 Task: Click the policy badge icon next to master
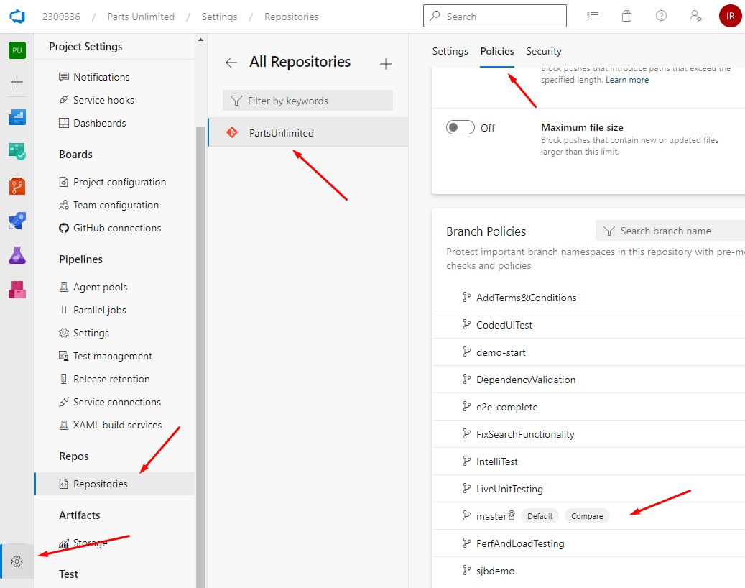512,515
